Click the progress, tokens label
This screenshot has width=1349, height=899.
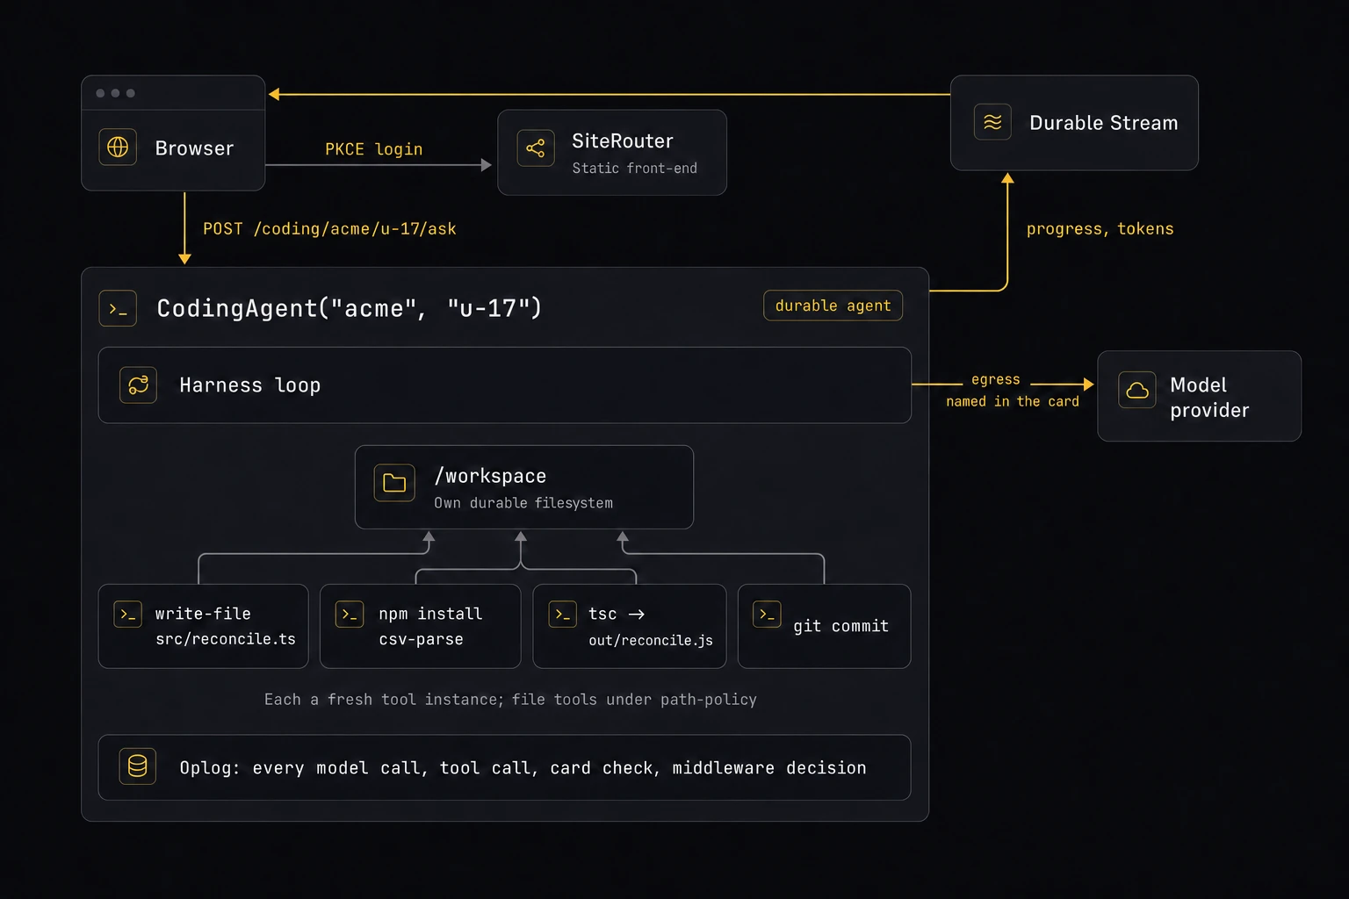tap(1100, 228)
